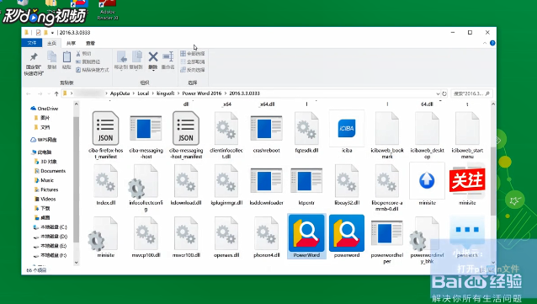Image resolution: width=537 pixels, height=304 pixels.
Task: Select the powerwordhelper executable
Action: (387, 242)
